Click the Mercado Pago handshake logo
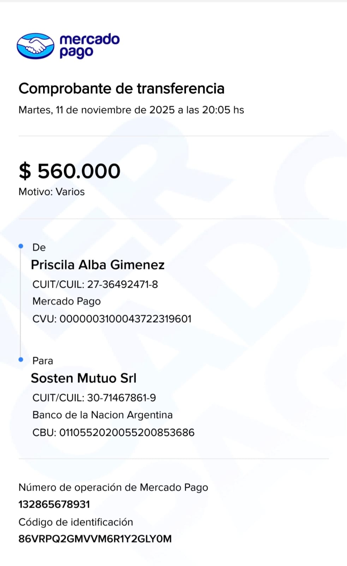This screenshot has width=347, height=566. 35,46
